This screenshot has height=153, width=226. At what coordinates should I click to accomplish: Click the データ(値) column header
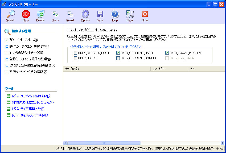[106, 69]
